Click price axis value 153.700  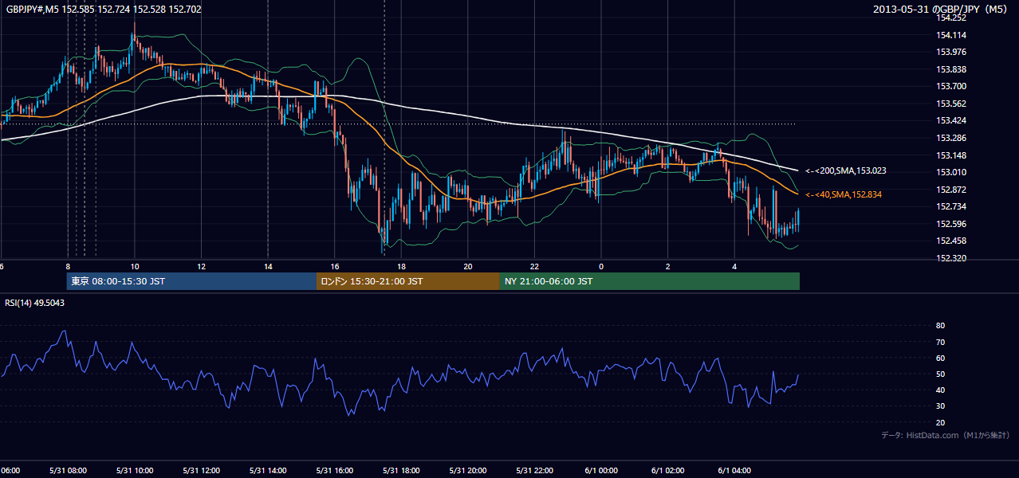950,86
